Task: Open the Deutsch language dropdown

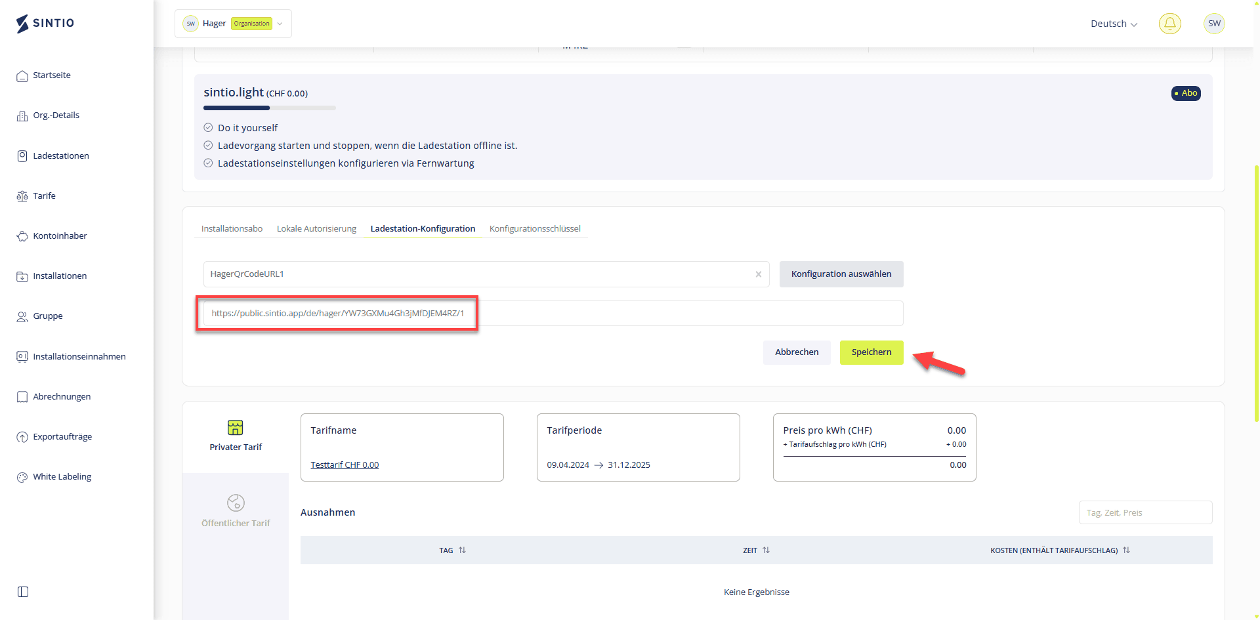Action: [x=1114, y=24]
